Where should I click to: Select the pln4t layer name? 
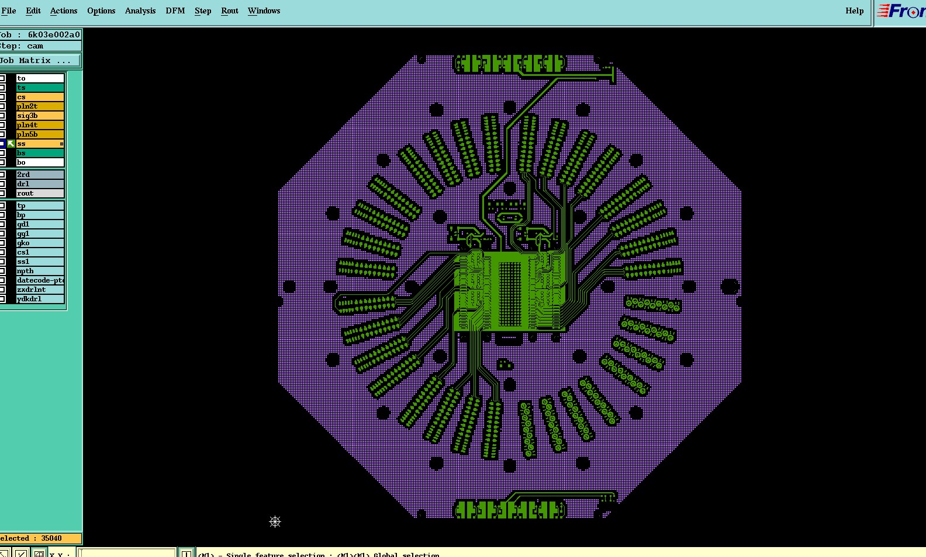tap(40, 125)
